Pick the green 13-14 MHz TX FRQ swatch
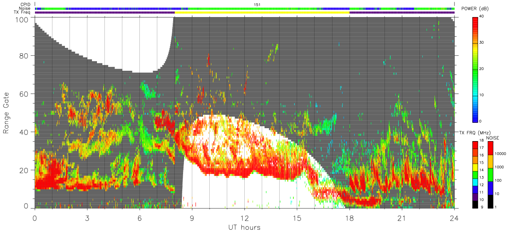Viewport: 511px width, 236px height. [x=475, y=175]
